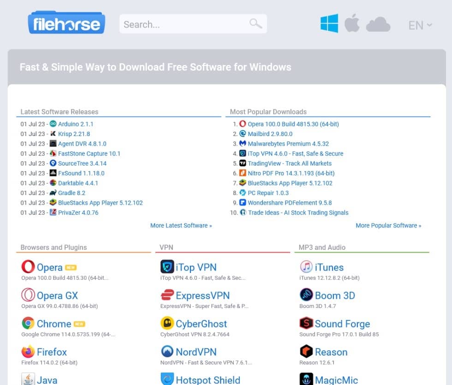
Task: Open Gradle 8.2 link
Action: click(72, 193)
